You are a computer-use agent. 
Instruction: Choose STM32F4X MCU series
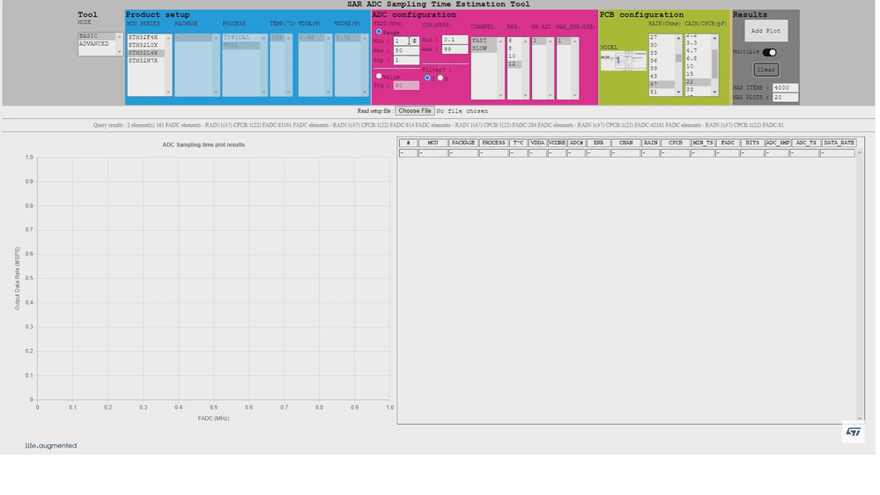click(146, 38)
